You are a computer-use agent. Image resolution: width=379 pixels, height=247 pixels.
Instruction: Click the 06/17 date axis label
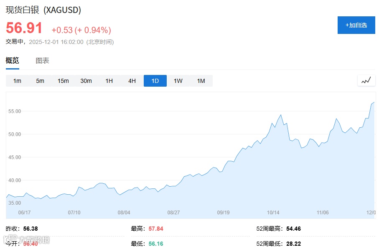click(24, 213)
